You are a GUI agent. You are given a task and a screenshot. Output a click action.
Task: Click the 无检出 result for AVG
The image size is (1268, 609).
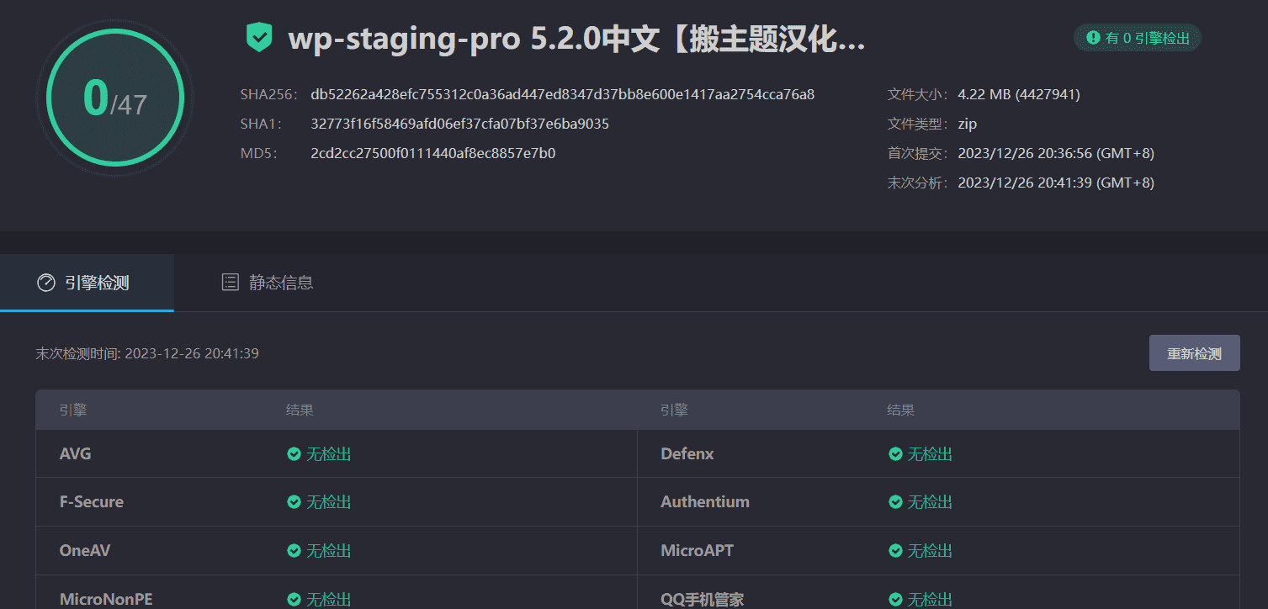[328, 454]
